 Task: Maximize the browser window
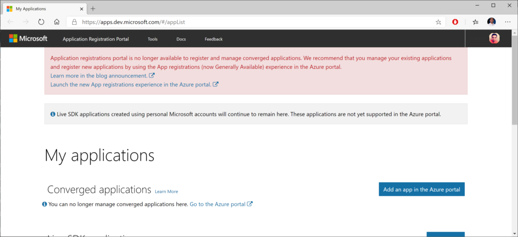pos(493,5)
